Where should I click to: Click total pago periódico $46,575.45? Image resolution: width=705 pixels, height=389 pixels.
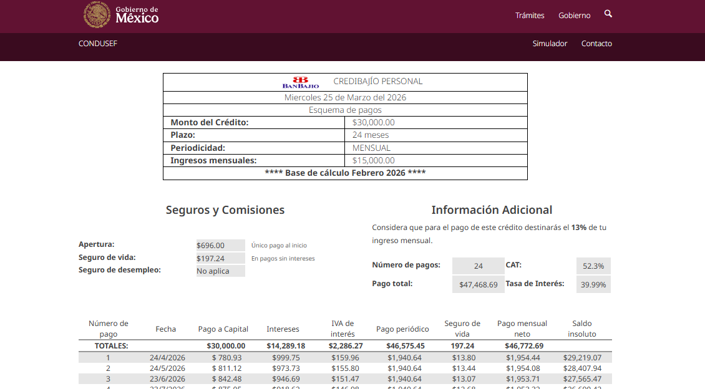(405, 346)
